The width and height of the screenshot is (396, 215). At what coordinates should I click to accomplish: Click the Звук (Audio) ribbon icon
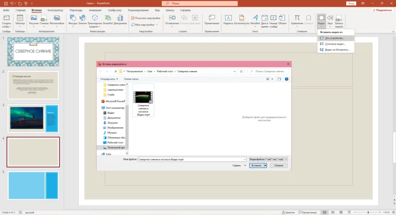point(330,19)
